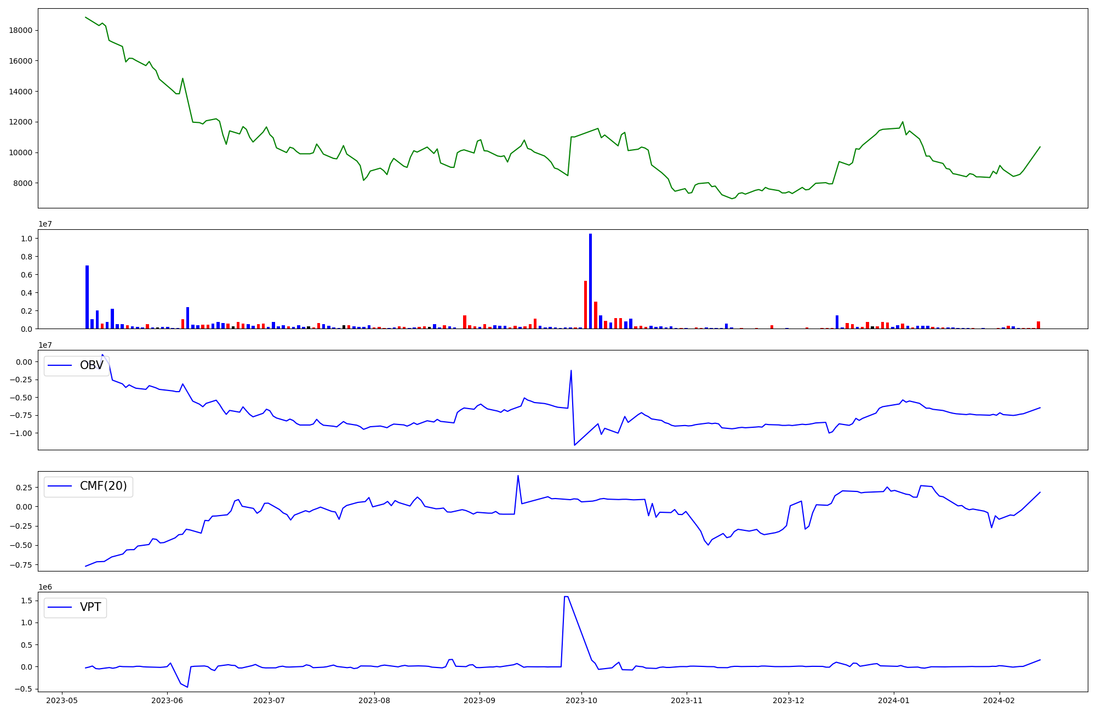Click the highest CMF(20) spike in September

[518, 476]
